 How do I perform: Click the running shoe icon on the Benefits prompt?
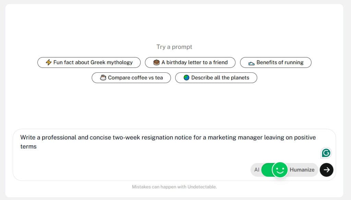point(251,63)
